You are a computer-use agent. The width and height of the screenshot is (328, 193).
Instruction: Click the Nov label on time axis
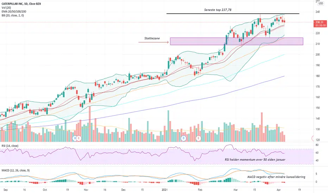pyautogui.click(x=86, y=190)
